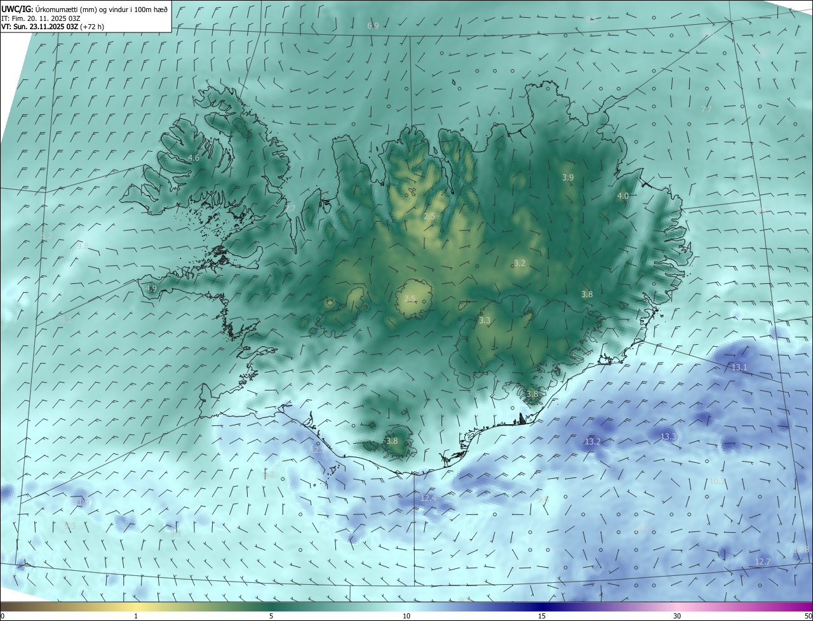Viewport: 813px width, 621px height.
Task: Click the color scale label '0'
Action: point(3,616)
